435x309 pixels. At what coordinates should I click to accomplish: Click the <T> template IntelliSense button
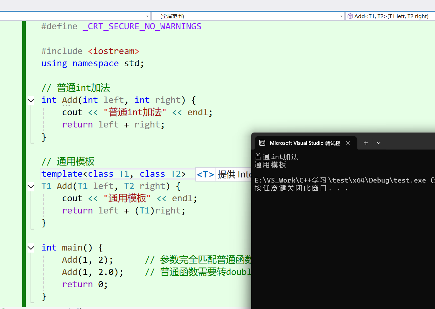tap(206, 174)
